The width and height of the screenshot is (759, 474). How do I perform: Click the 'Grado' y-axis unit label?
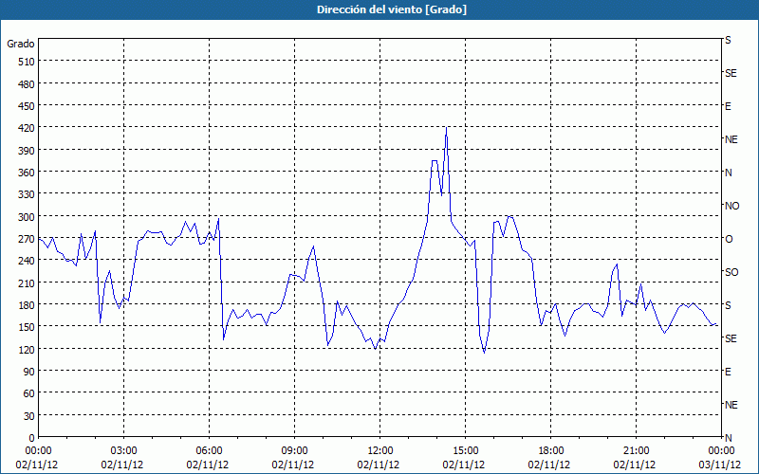click(x=21, y=44)
